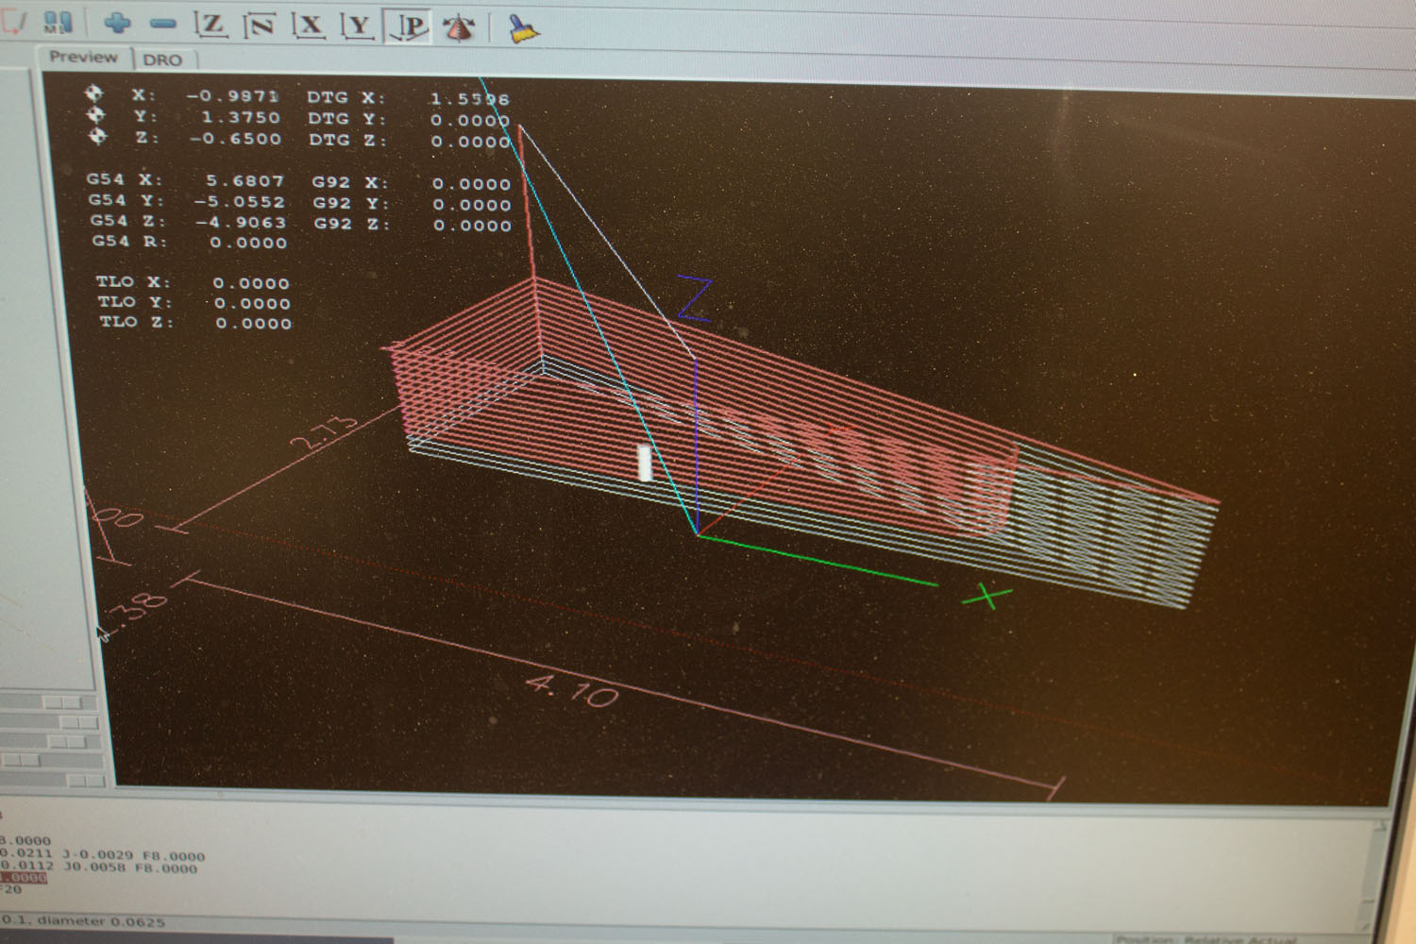Switch to top-down Z view
This screenshot has width=1416, height=944.
(x=211, y=25)
